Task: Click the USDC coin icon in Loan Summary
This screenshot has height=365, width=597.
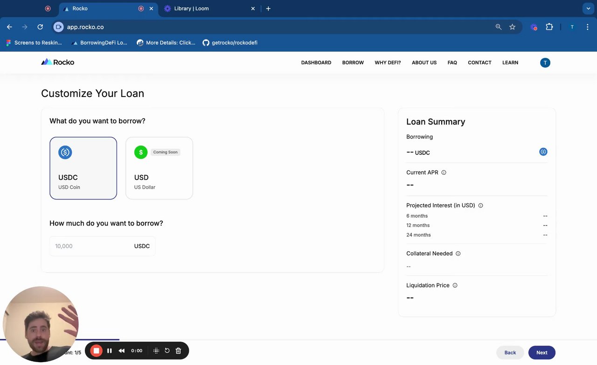Action: click(x=543, y=152)
